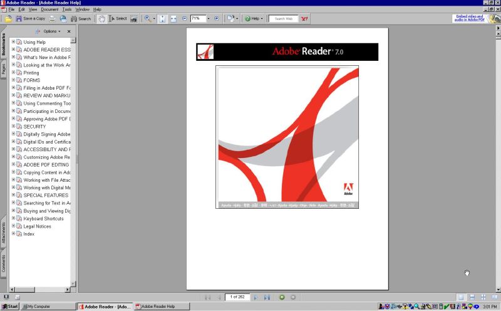Image resolution: width=501 pixels, height=311 pixels.
Task: Click the Looking at the Work Area bookmark
Action: coord(46,65)
